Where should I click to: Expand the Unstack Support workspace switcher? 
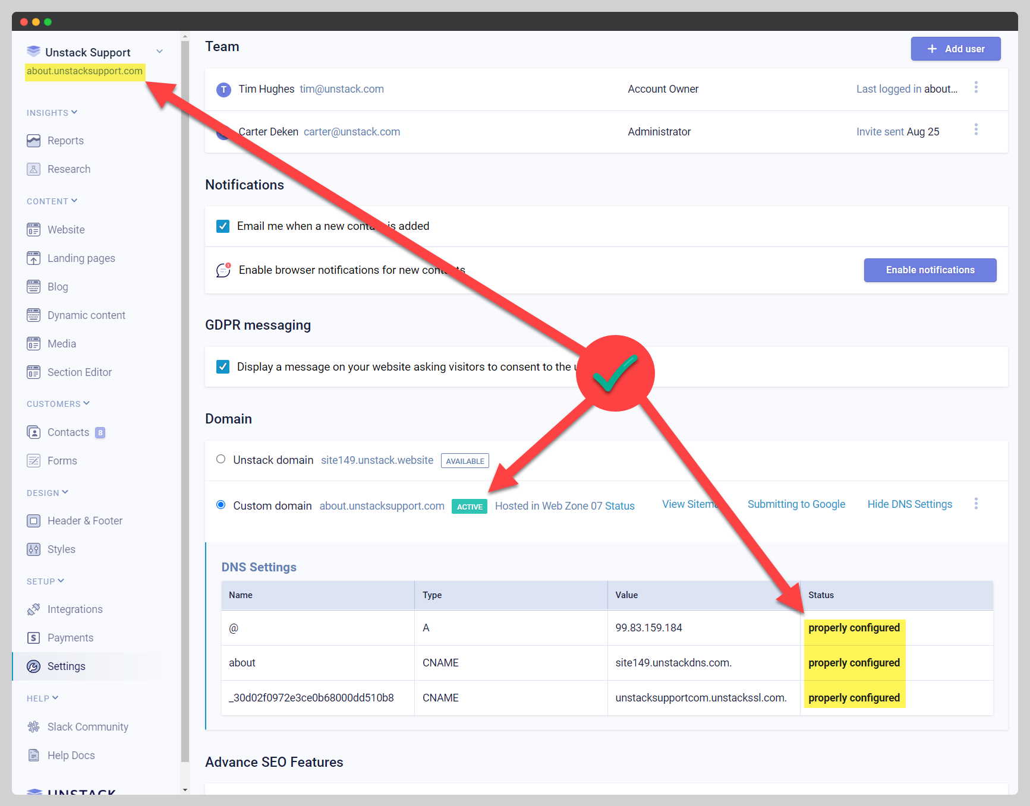(x=159, y=52)
